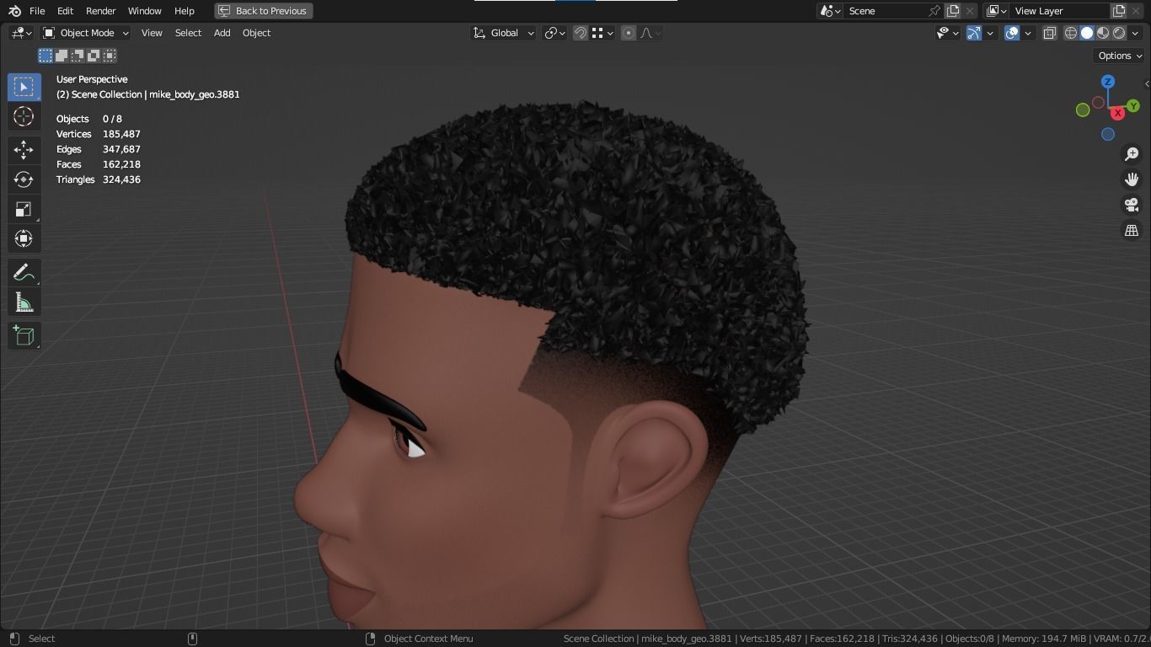
Task: Open the File menu
Action: pos(37,11)
